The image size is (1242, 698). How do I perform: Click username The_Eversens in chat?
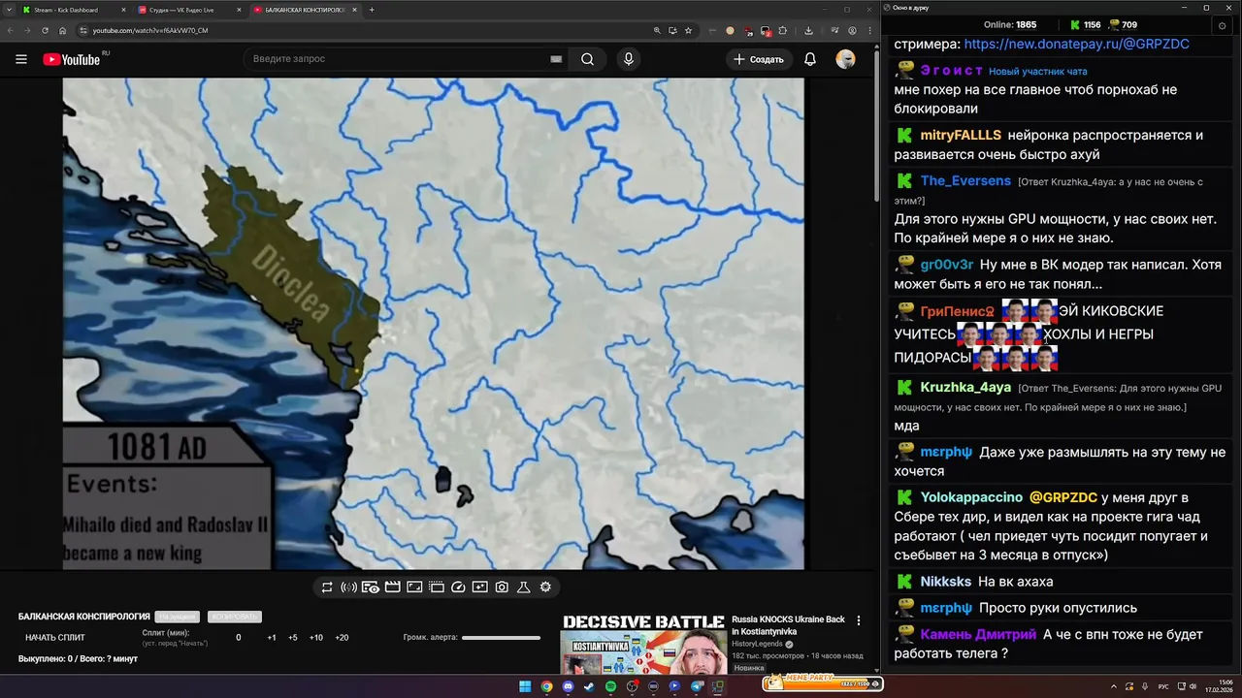click(x=965, y=181)
